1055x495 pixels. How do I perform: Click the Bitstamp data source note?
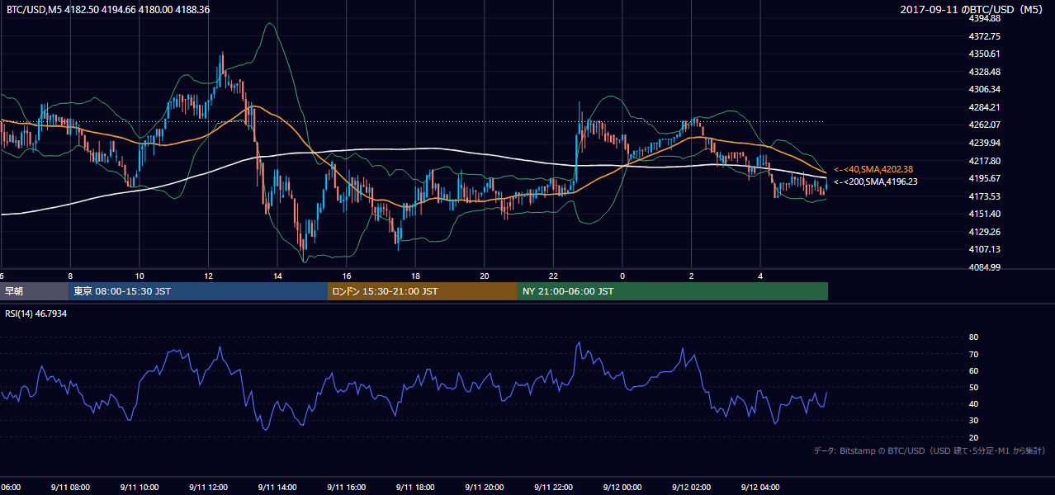tap(930, 450)
